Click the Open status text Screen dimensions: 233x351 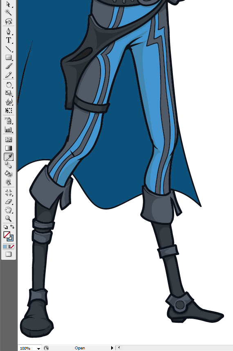click(x=80, y=348)
